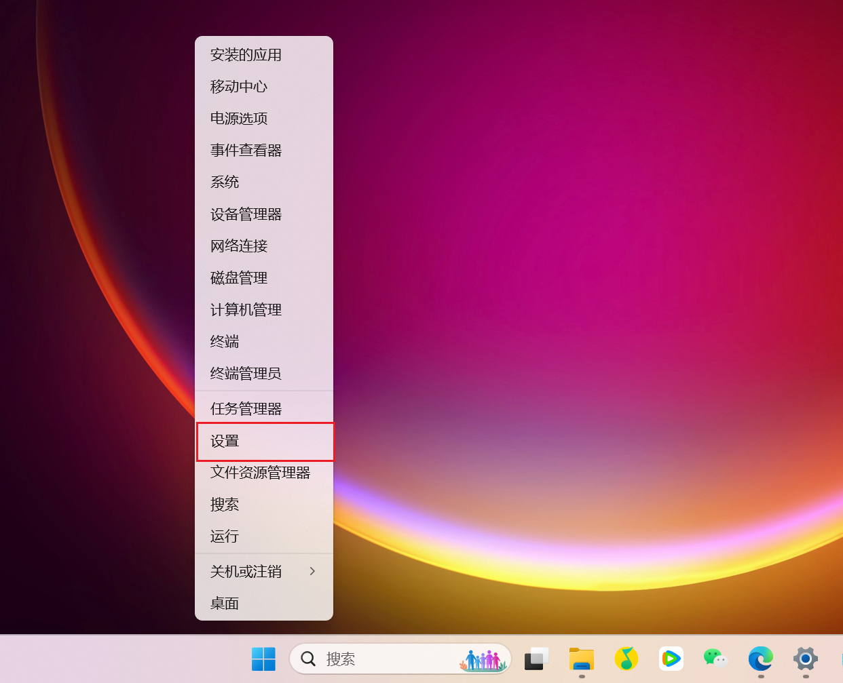Viewport: 843px width, 683px height.
Task: Choose 系统 in the menu
Action: pyautogui.click(x=264, y=182)
